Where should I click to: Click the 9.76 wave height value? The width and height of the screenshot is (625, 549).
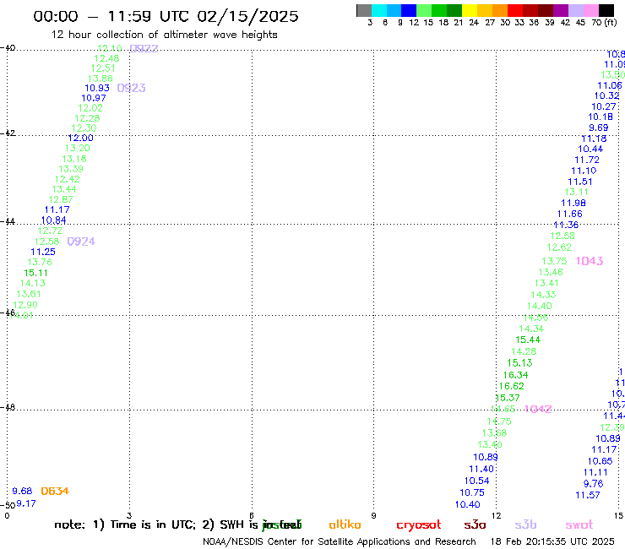point(593,484)
